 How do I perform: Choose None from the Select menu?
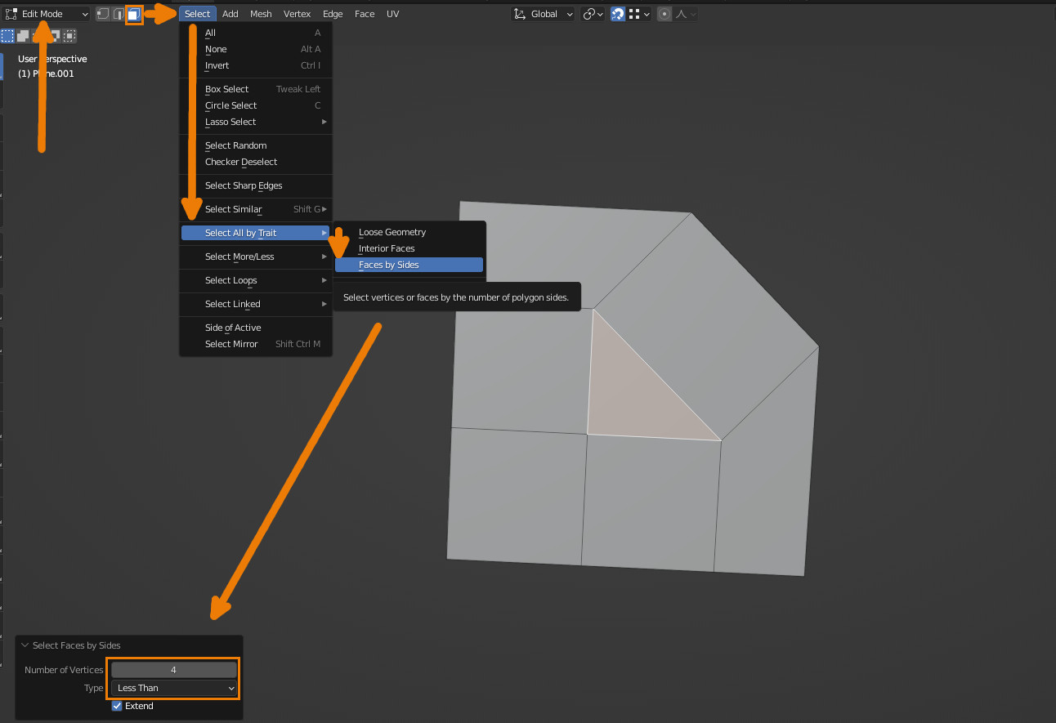pos(256,49)
